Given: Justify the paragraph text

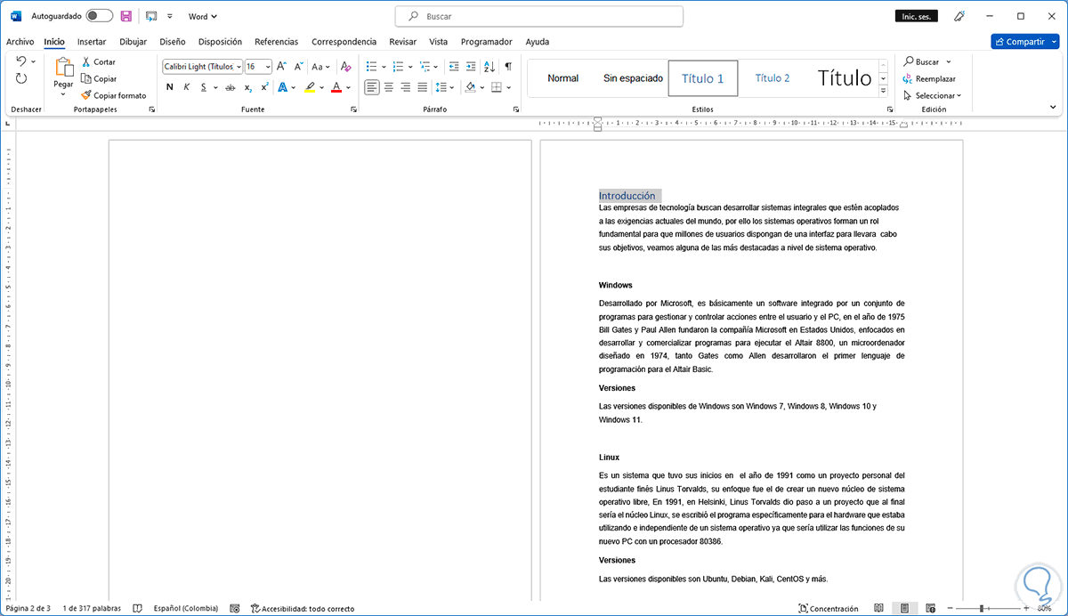Looking at the screenshot, I should coord(423,87).
